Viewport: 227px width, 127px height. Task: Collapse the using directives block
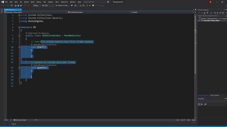point(19,15)
